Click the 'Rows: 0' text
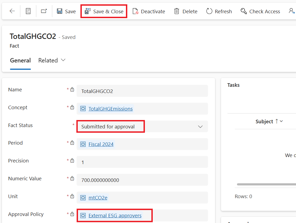Screen dimensions: 296x223 pos(243,197)
